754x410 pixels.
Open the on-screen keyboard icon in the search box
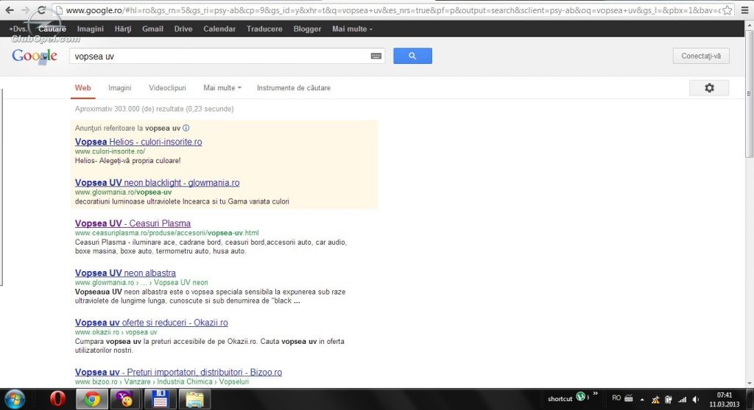(x=376, y=56)
